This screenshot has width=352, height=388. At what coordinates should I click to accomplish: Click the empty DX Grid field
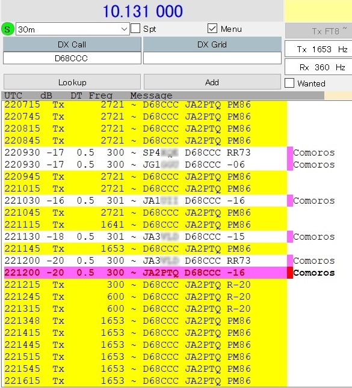212,58
